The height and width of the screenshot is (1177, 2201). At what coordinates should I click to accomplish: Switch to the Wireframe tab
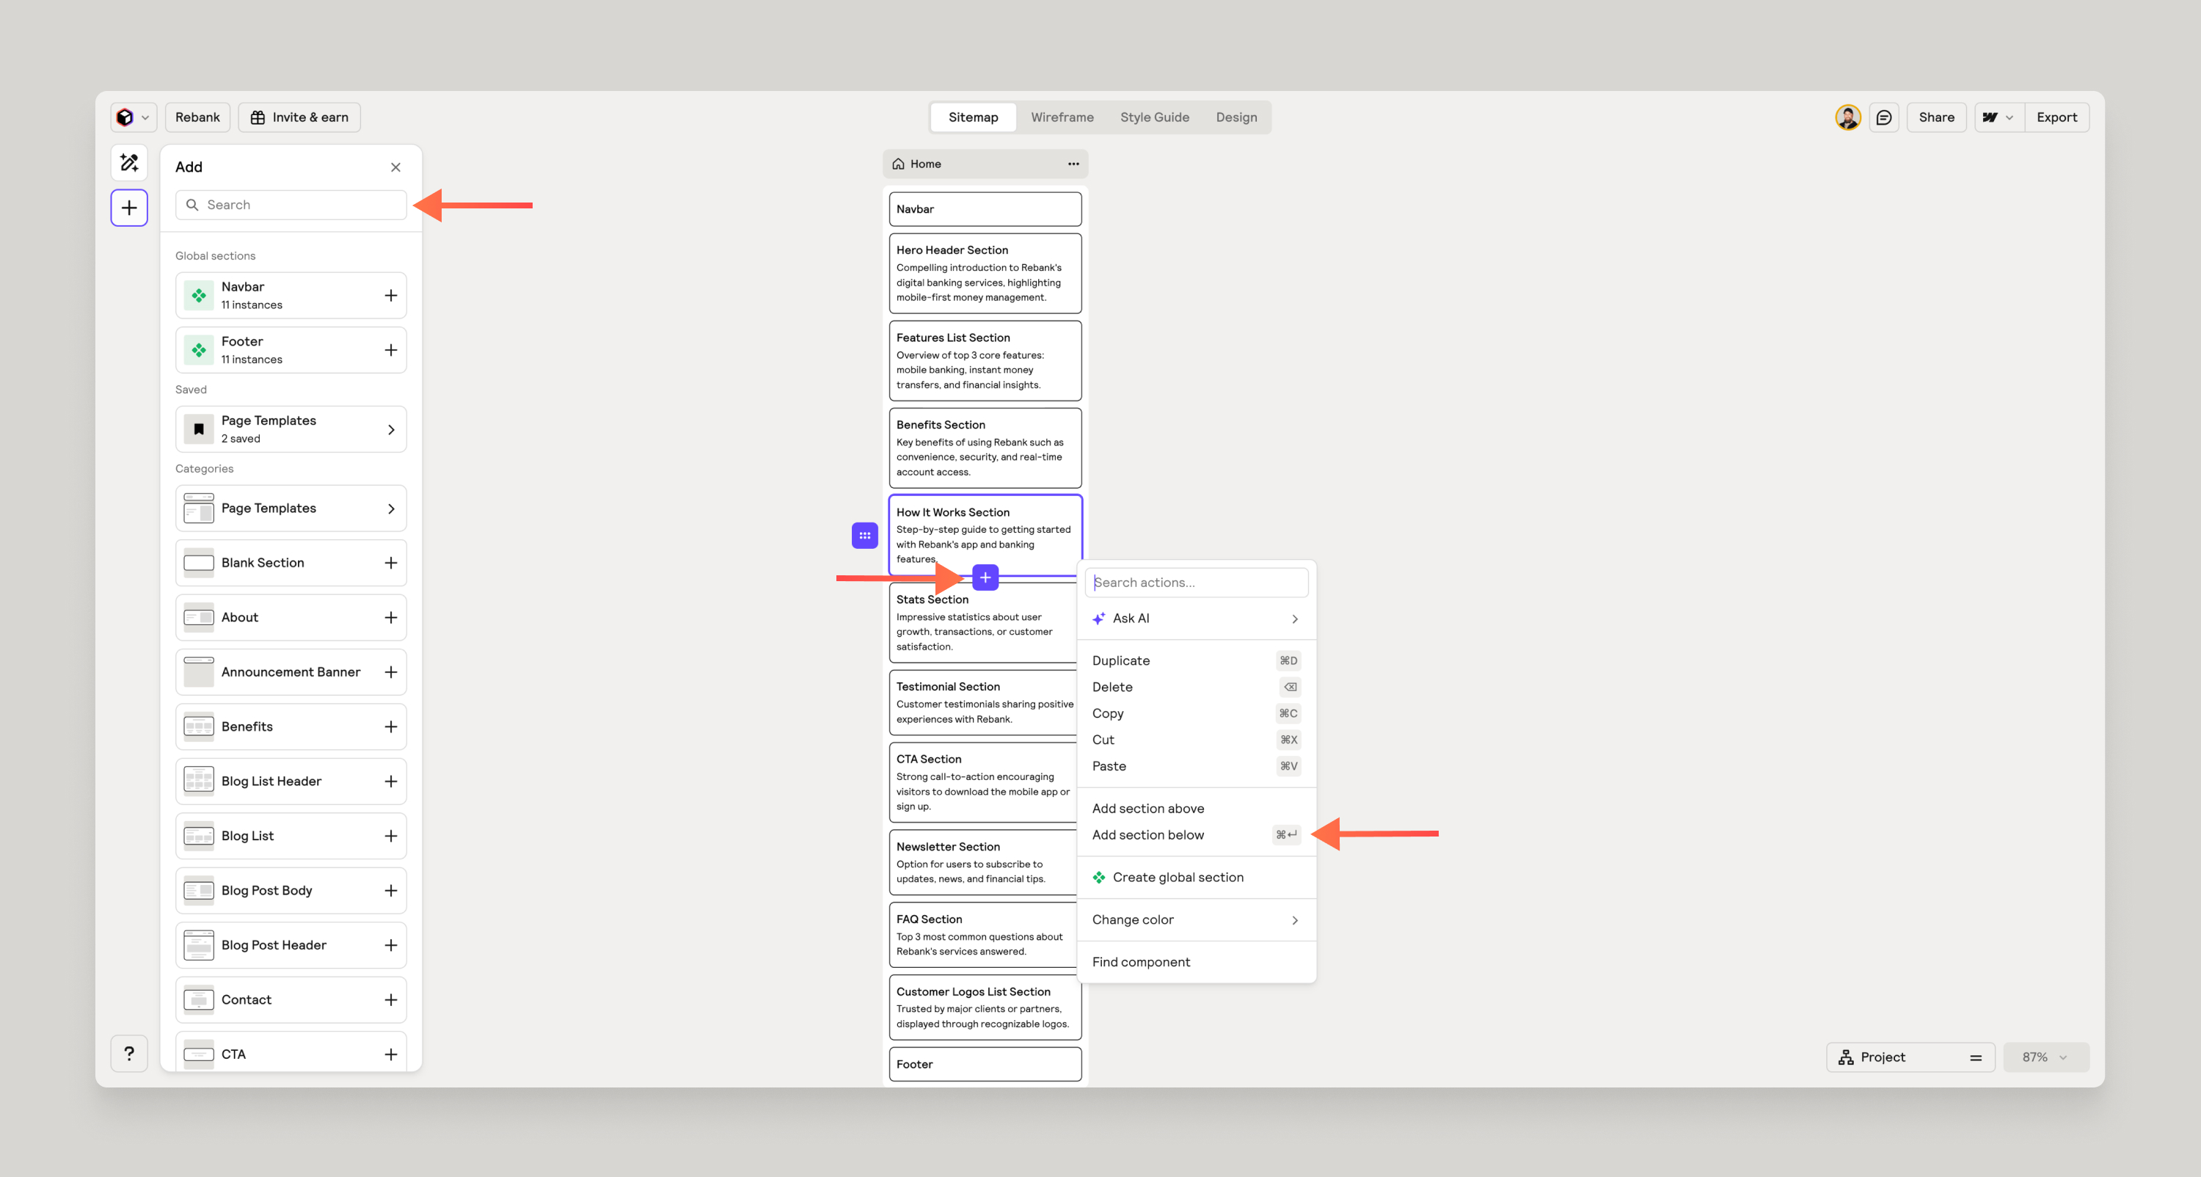tap(1061, 117)
